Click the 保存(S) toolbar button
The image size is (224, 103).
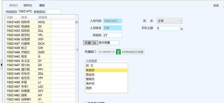point(28,5)
